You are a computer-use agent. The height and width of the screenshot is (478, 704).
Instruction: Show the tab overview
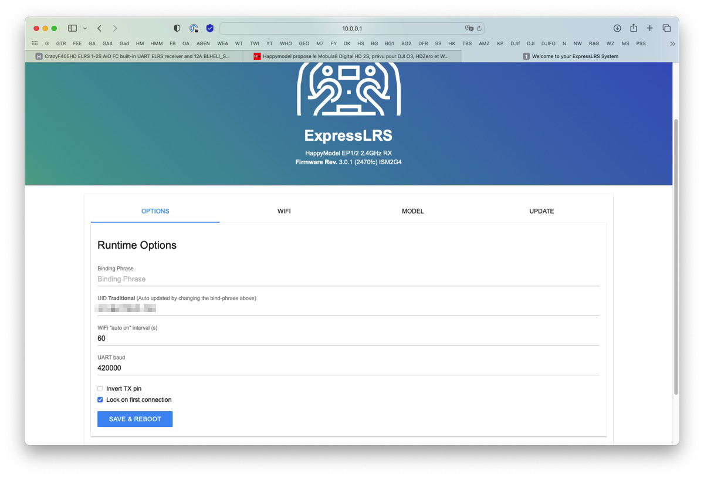pyautogui.click(x=666, y=28)
